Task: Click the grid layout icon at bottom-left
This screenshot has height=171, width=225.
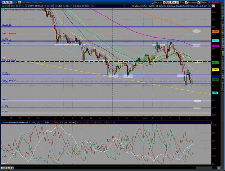Action: [2, 168]
